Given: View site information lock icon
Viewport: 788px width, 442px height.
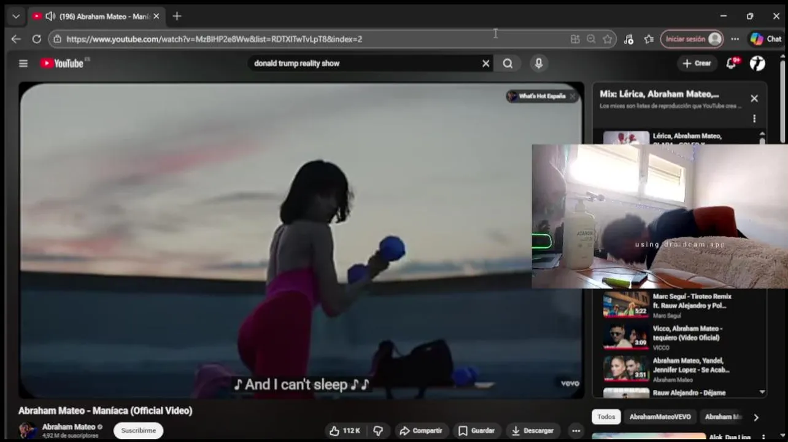Looking at the screenshot, I should point(58,39).
